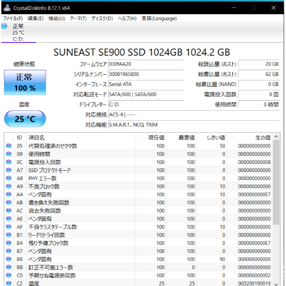This screenshot has height=286, width=286.
Task: Click the SMART list vertical scrollbar thumb
Action: pyautogui.click(x=276, y=182)
